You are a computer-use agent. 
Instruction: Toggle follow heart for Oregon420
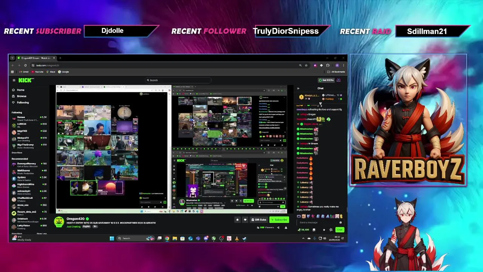coord(245,219)
